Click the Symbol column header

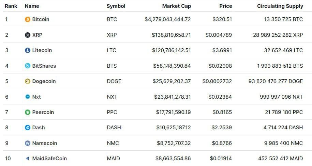pyautogui.click(x=116, y=6)
